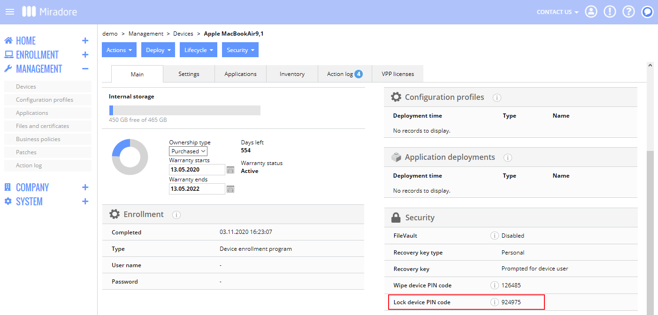Open calendar for Warranty ends date

pyautogui.click(x=230, y=189)
